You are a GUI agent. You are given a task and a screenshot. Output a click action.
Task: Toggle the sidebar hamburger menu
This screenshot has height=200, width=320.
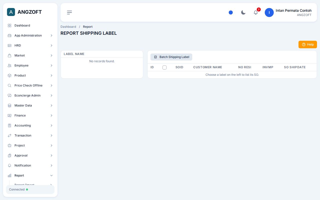[x=69, y=12]
